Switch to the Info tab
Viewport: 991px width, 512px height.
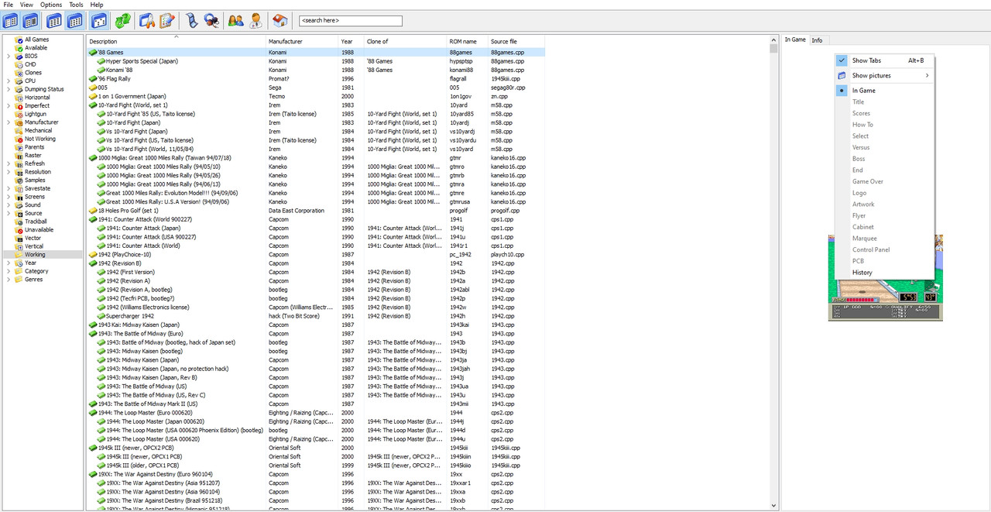click(817, 40)
